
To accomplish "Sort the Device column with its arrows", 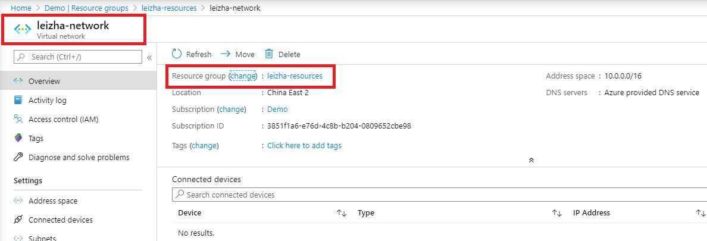I will point(342,213).
